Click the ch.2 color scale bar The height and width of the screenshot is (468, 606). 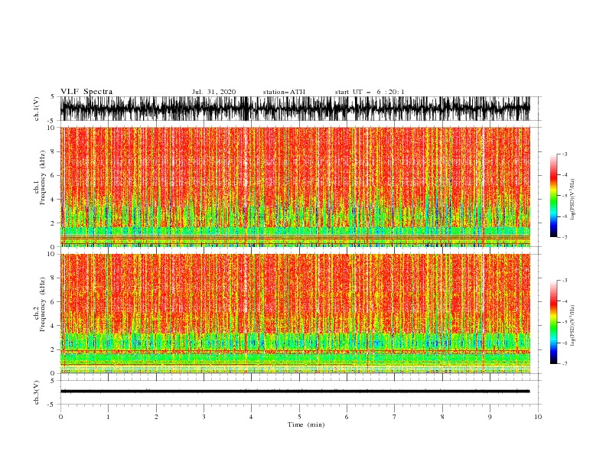click(x=553, y=322)
